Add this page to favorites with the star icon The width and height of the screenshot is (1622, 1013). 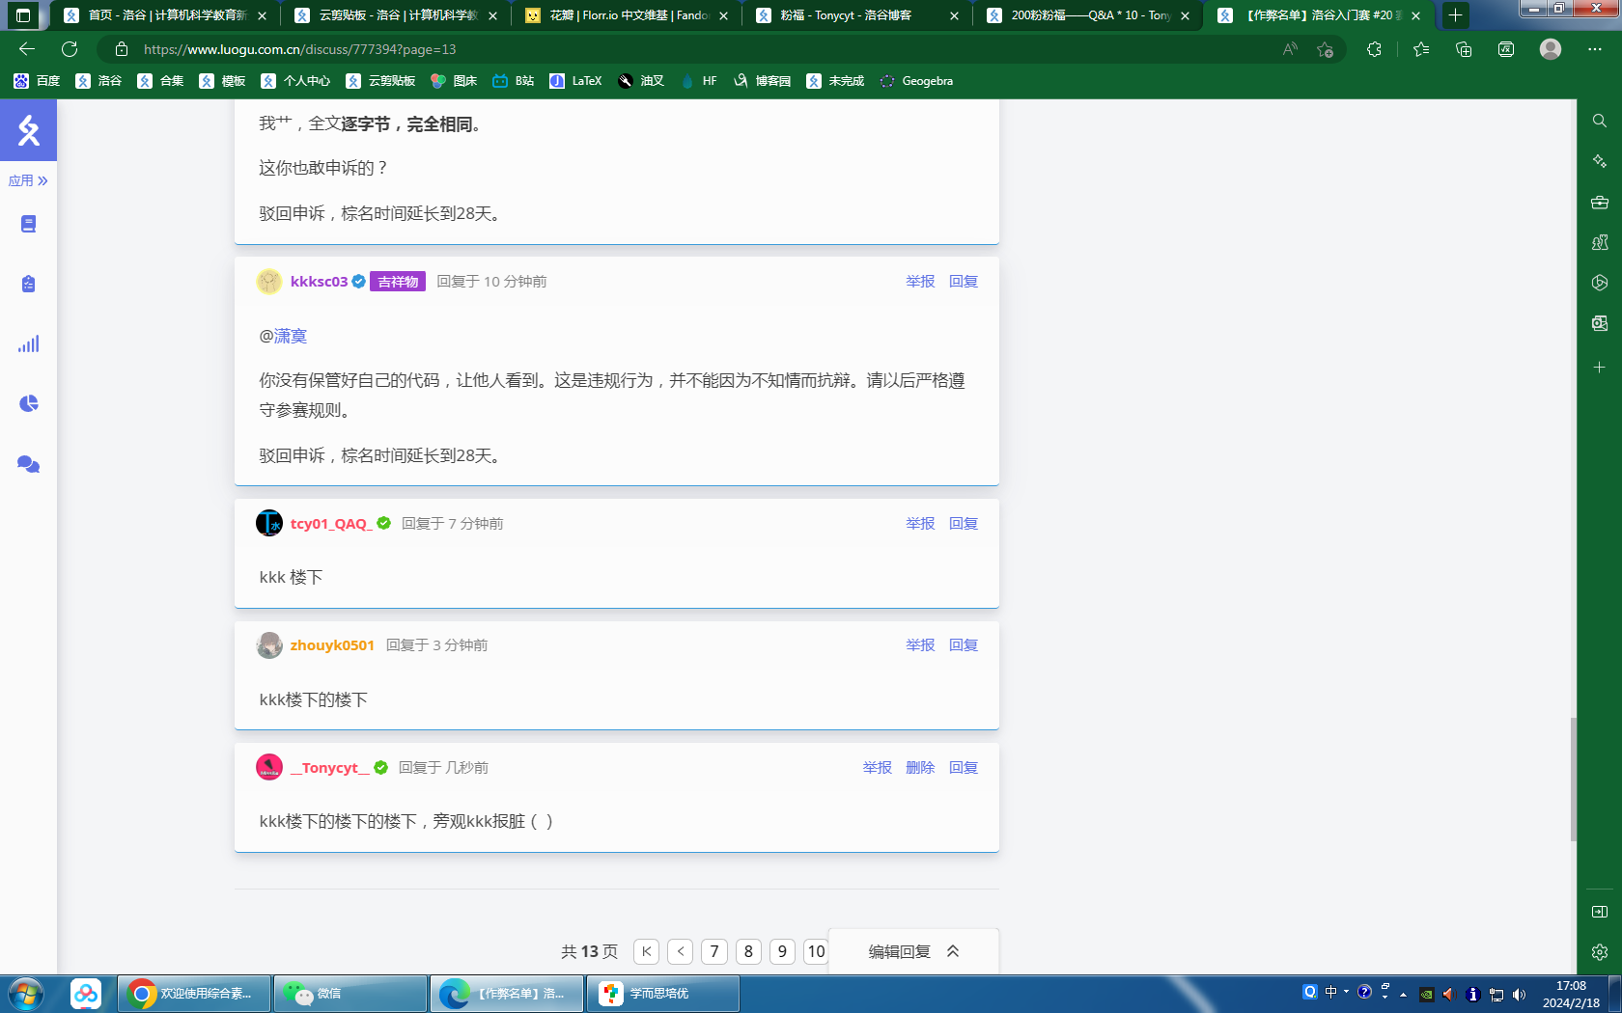1325,49
